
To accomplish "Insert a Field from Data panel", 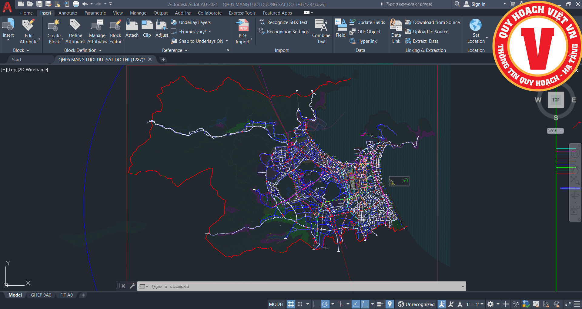I will [340, 25].
